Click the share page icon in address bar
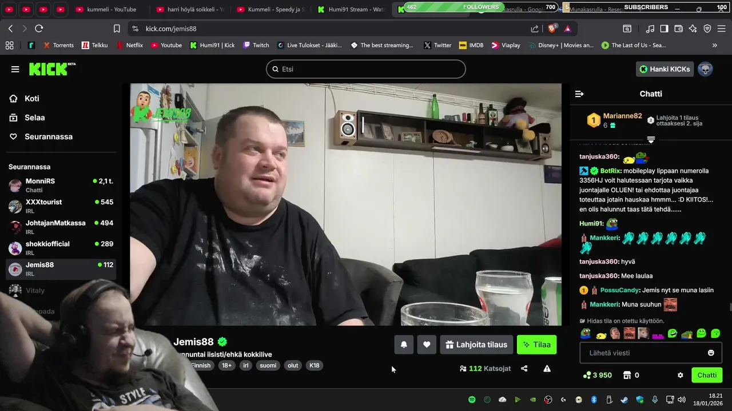This screenshot has height=411, width=732. [x=535, y=29]
